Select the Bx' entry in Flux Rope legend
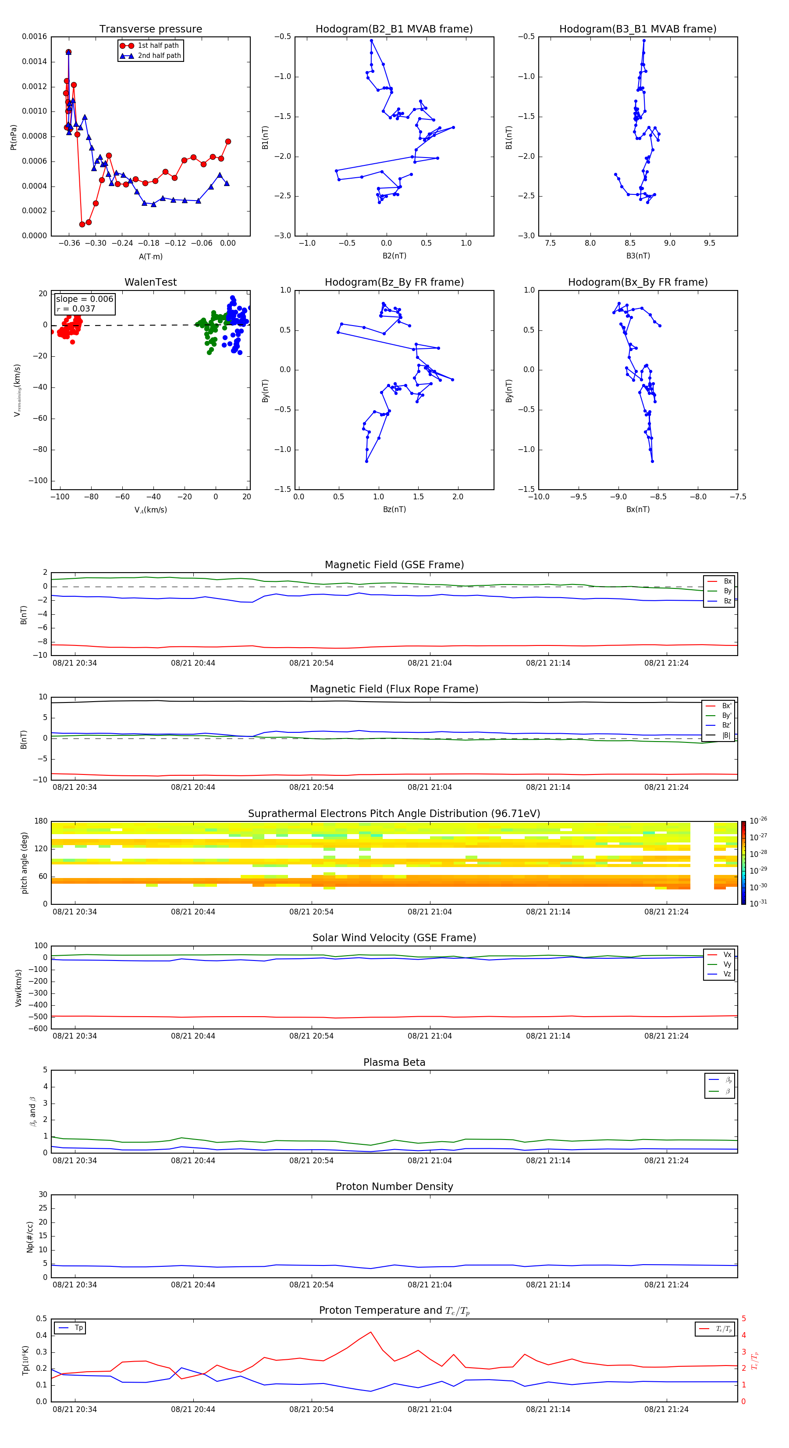789x1448 pixels. coord(718,706)
